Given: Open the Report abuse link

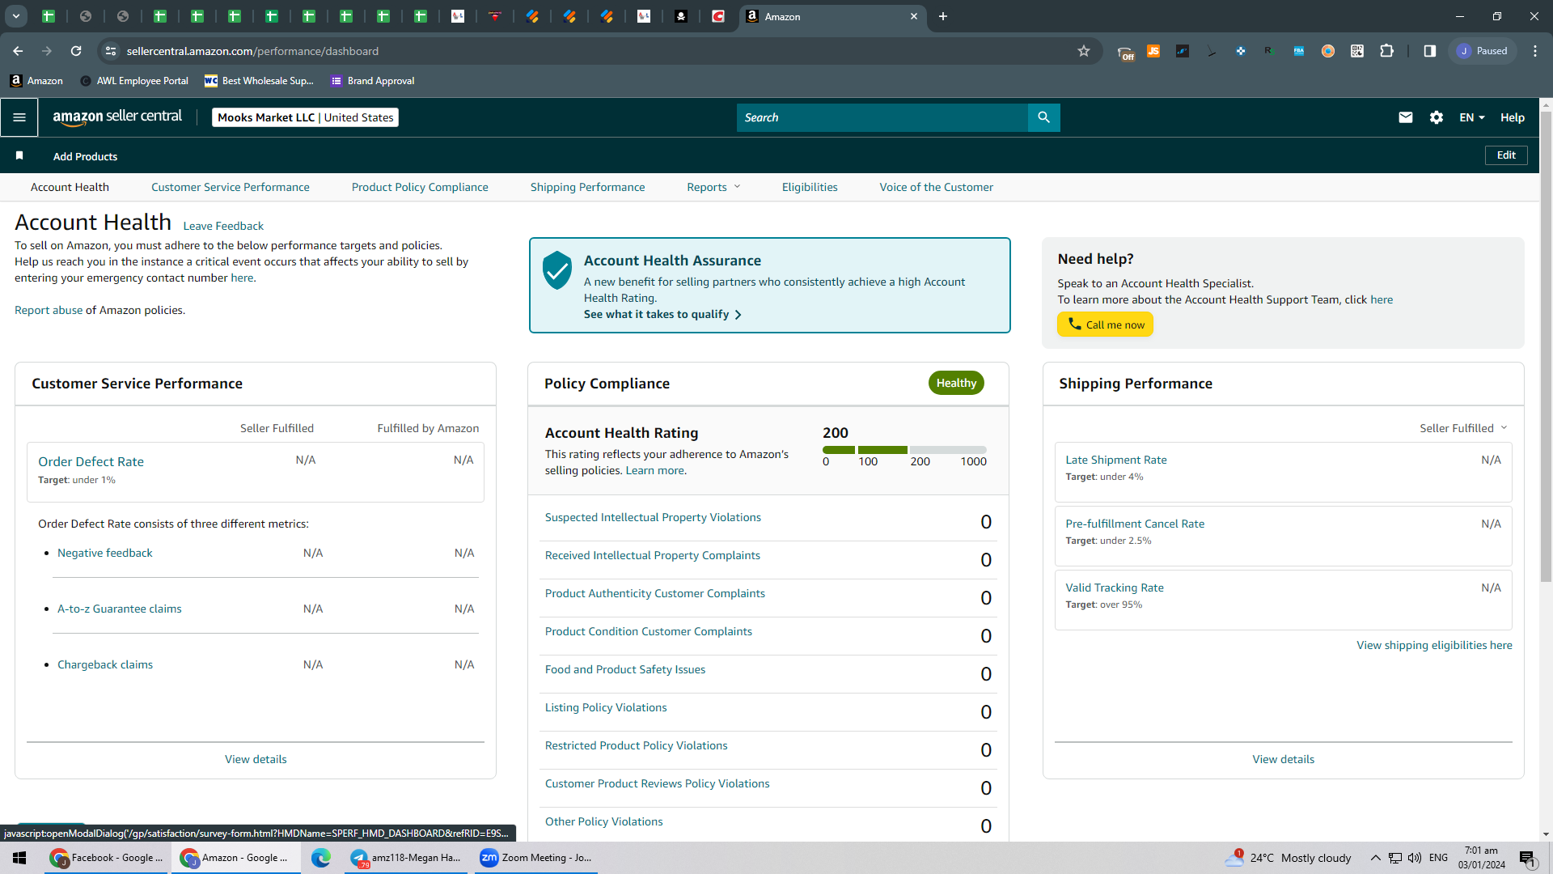Looking at the screenshot, I should click(x=49, y=310).
